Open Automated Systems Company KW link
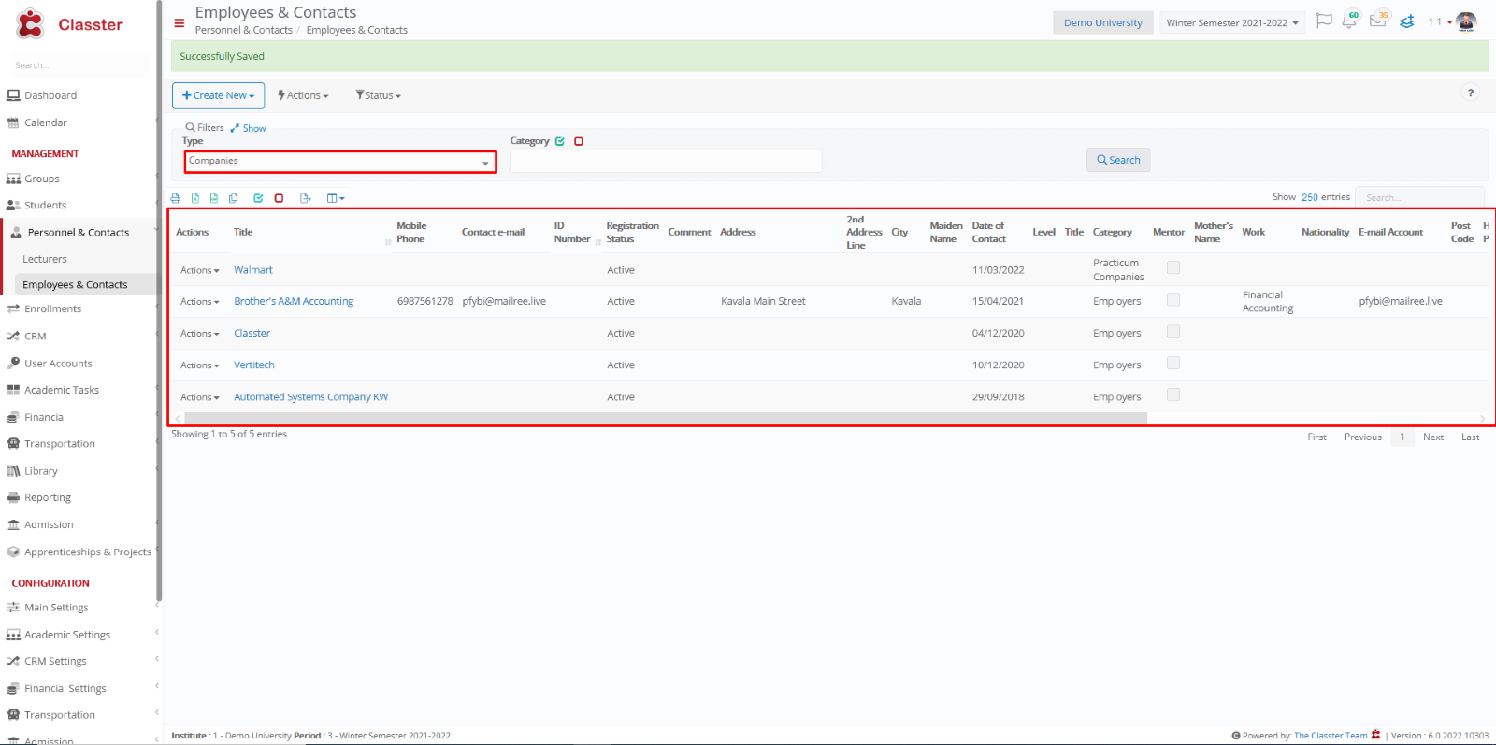Viewport: 1496px width, 745px height. click(x=310, y=397)
